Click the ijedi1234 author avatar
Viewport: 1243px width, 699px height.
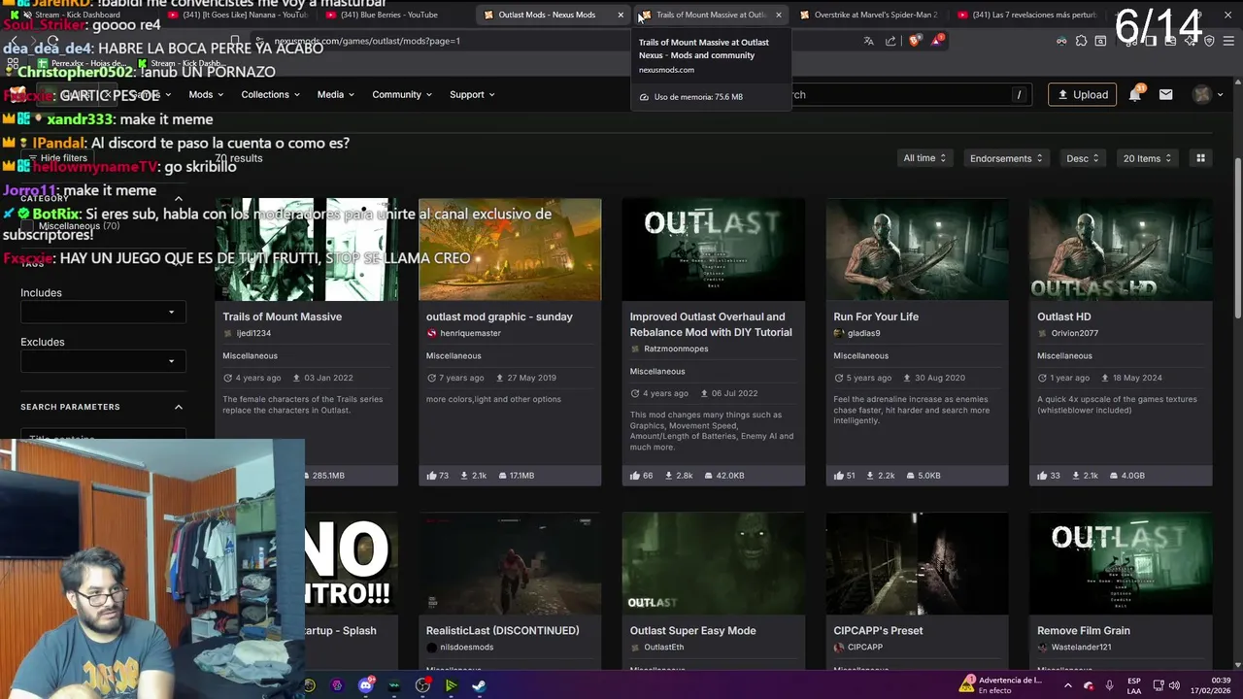click(228, 333)
